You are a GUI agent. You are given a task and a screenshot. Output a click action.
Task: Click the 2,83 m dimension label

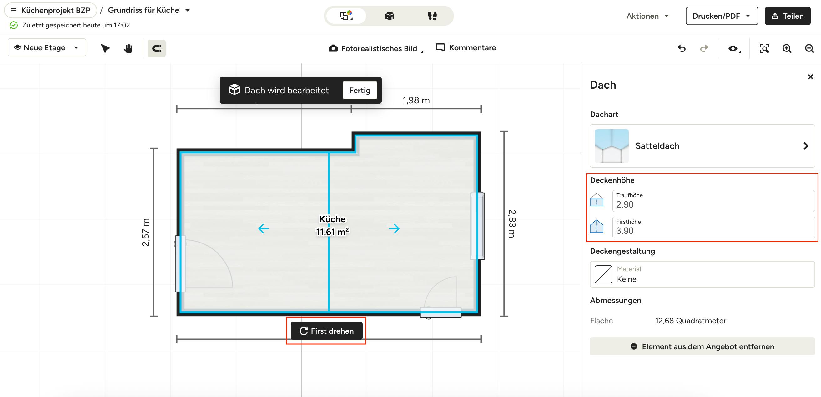[x=512, y=224]
